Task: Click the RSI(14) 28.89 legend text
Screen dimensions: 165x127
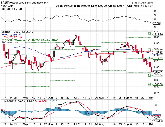Action: pos(14,9)
